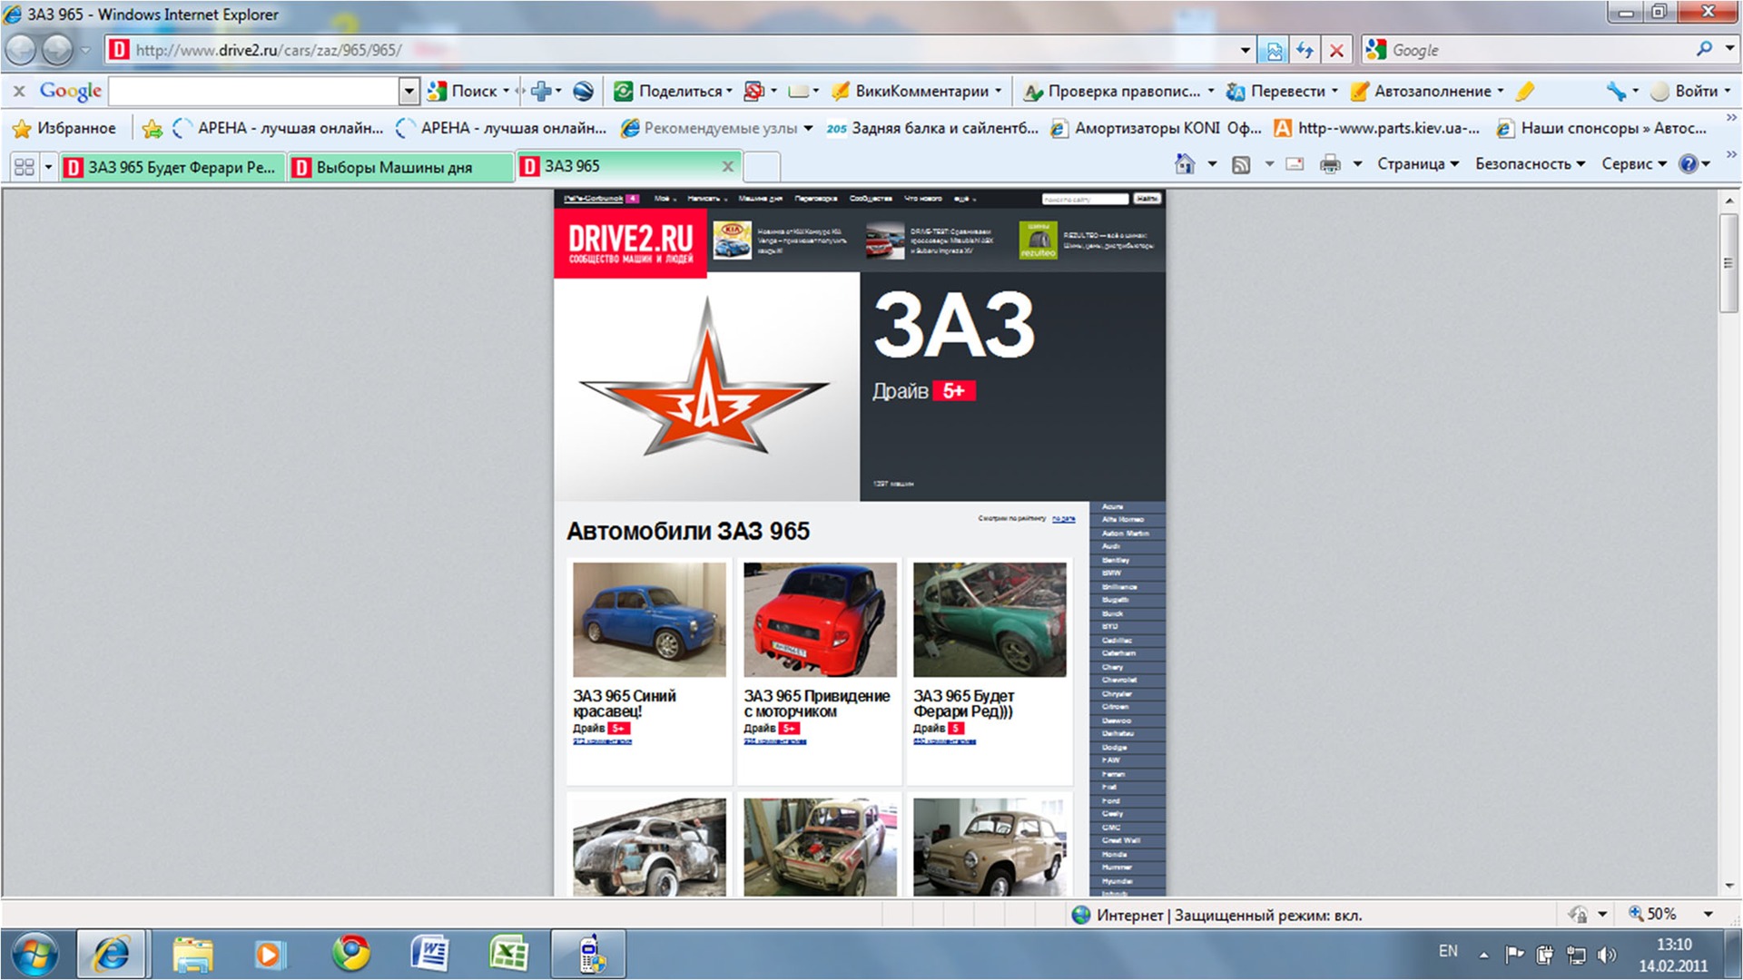Refresh the page with the blue arrows icon
Image resolution: width=1743 pixels, height=980 pixels.
1305,51
